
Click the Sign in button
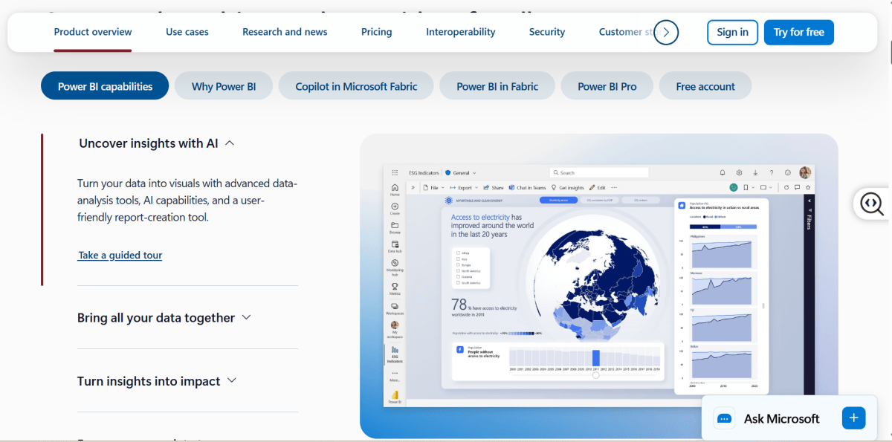(733, 32)
